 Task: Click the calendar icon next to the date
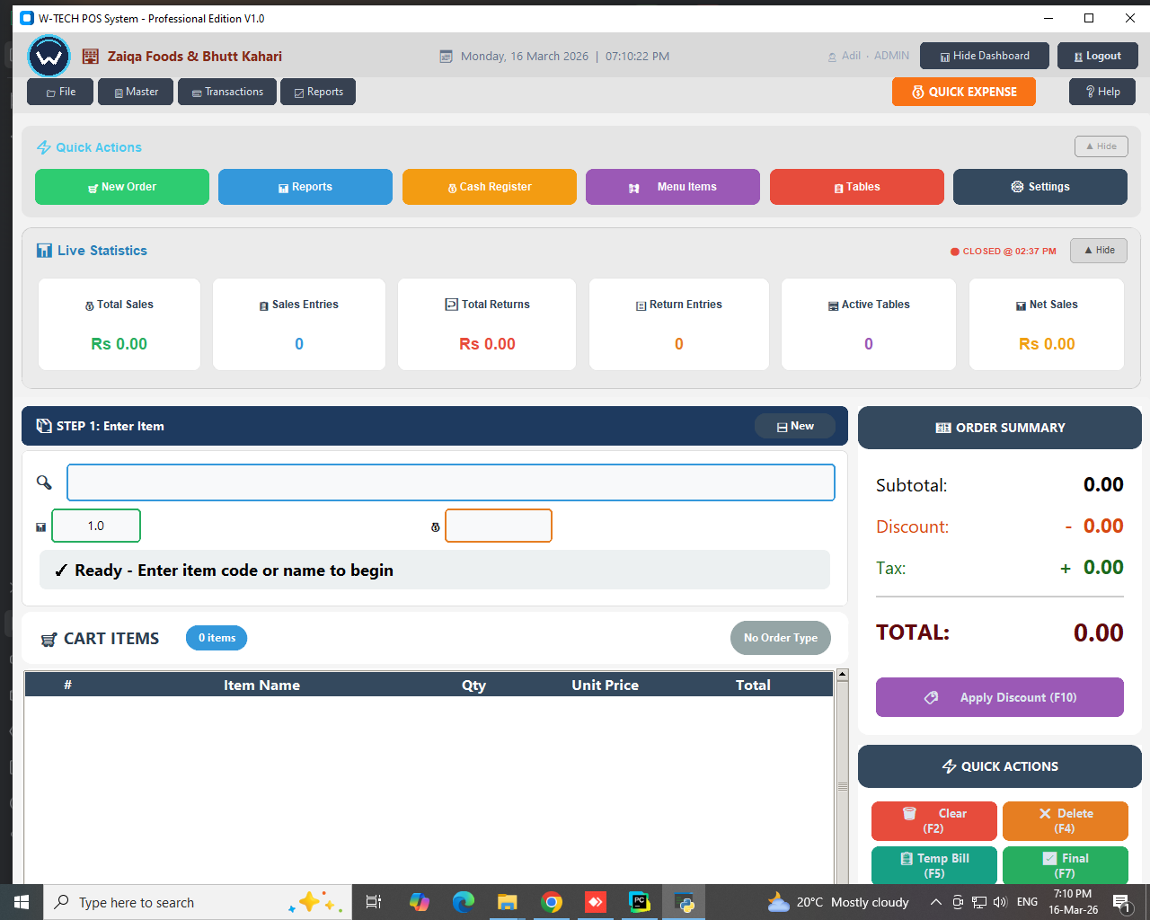[446, 57]
